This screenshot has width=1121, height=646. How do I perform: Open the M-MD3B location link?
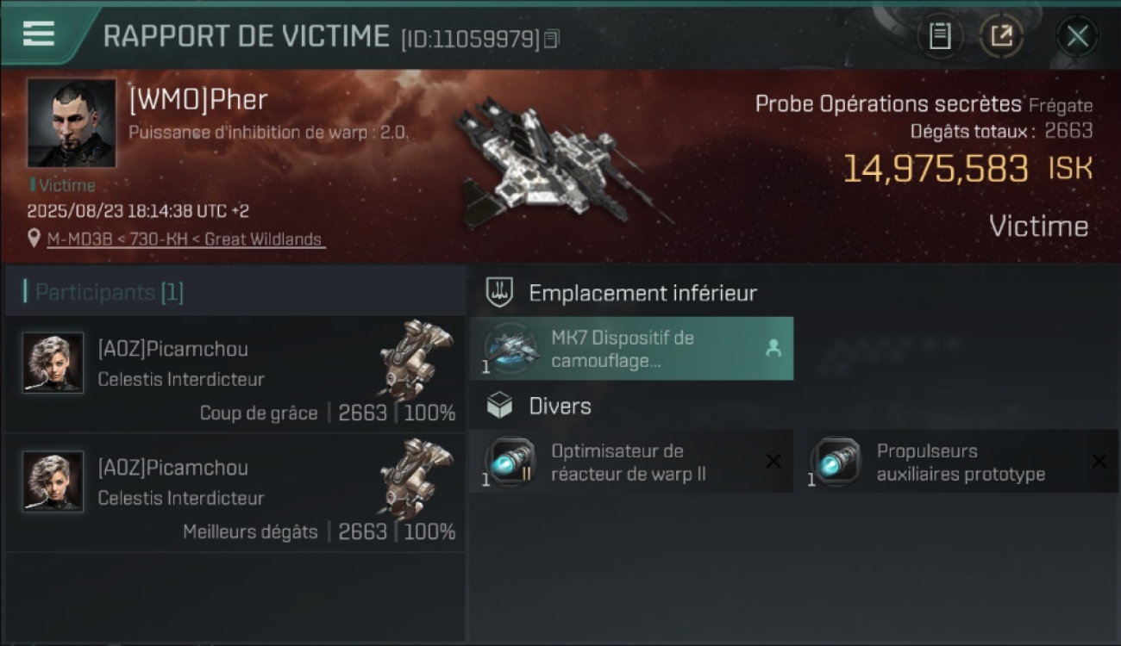185,239
